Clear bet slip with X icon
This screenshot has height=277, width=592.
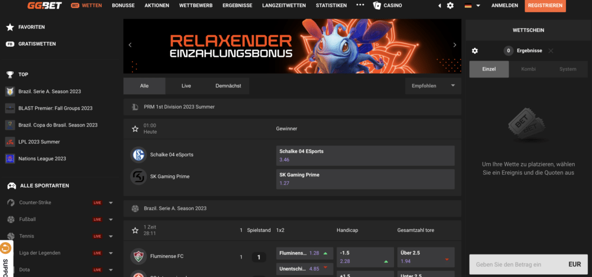pos(551,51)
